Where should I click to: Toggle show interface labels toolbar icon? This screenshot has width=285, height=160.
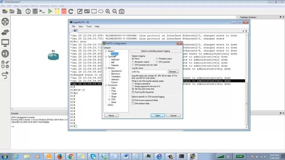pyautogui.click(x=35, y=12)
